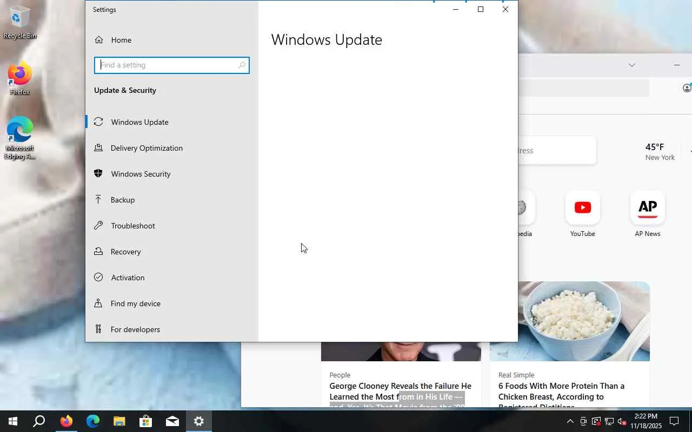Click the People source label
This screenshot has height=432, width=692.
click(340, 375)
